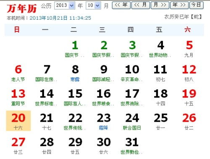Select October 13 重阳节
This screenshot has width=210, height=159.
[18, 97]
